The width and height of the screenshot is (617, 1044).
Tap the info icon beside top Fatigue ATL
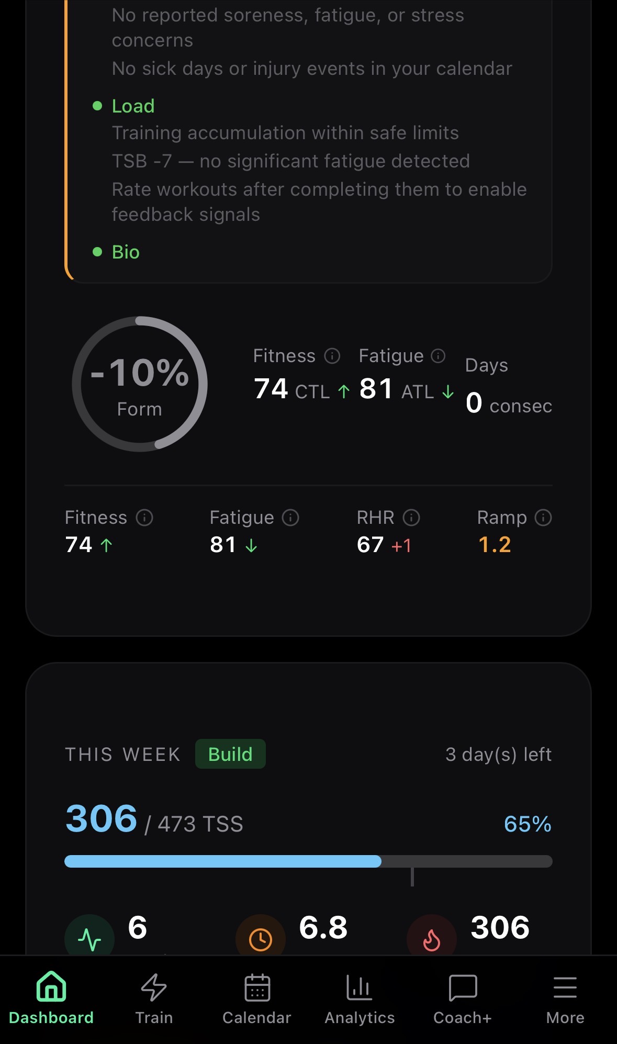(438, 356)
